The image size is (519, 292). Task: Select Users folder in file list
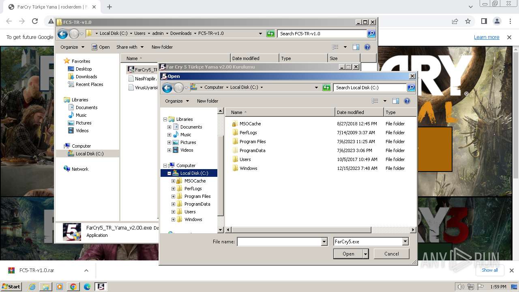(x=245, y=159)
